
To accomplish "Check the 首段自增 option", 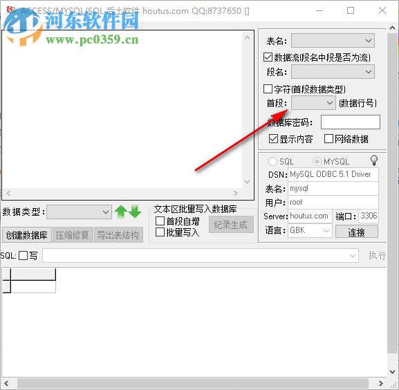I will [x=160, y=221].
